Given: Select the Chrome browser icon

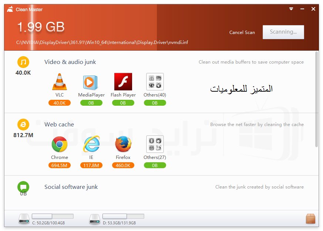Looking at the screenshot, I should [x=60, y=144].
